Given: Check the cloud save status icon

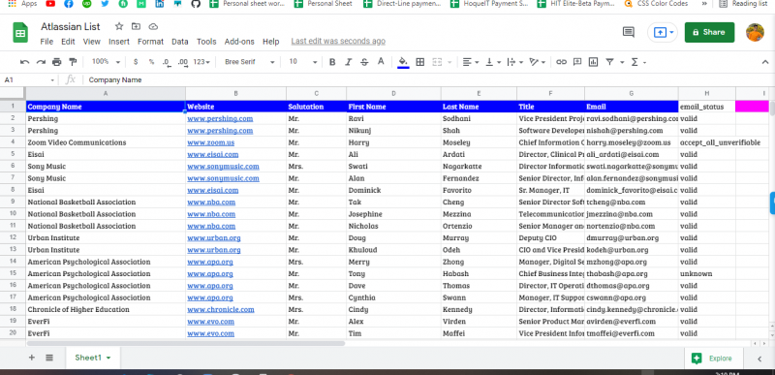Looking at the screenshot, I should click(x=153, y=26).
